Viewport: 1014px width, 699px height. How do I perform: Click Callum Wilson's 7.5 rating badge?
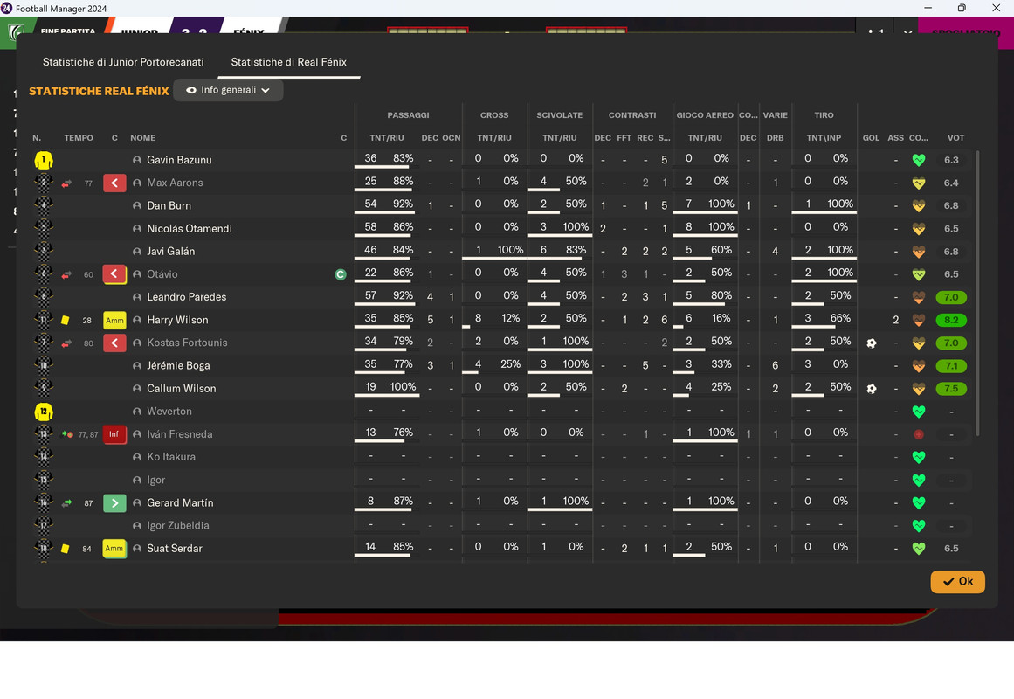[950, 389]
